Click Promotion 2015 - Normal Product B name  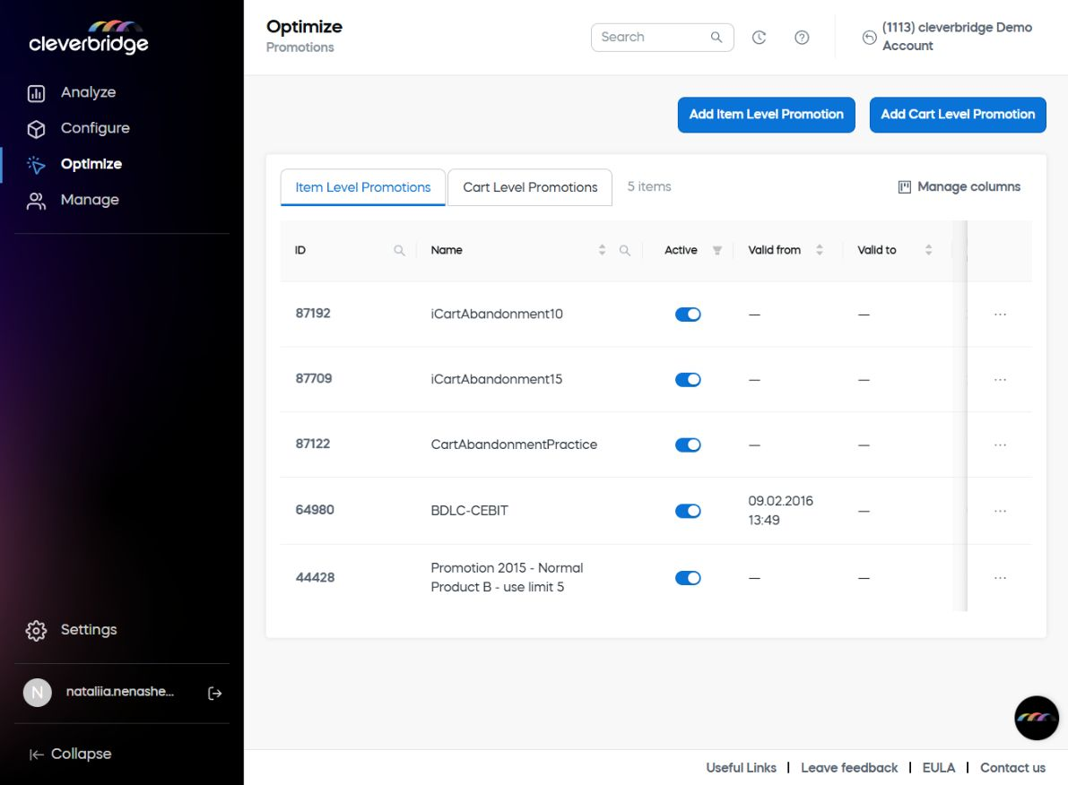(x=507, y=577)
